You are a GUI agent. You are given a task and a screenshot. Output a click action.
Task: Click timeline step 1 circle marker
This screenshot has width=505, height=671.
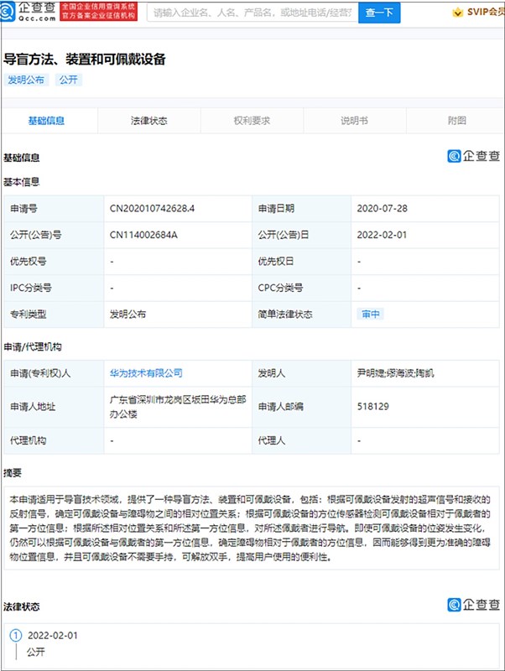[15, 635]
